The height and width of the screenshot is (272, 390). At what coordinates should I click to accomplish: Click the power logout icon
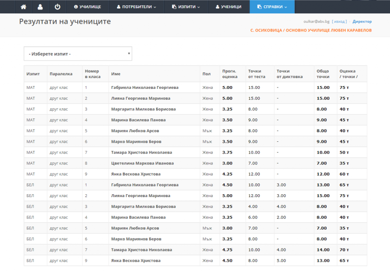click(58, 7)
